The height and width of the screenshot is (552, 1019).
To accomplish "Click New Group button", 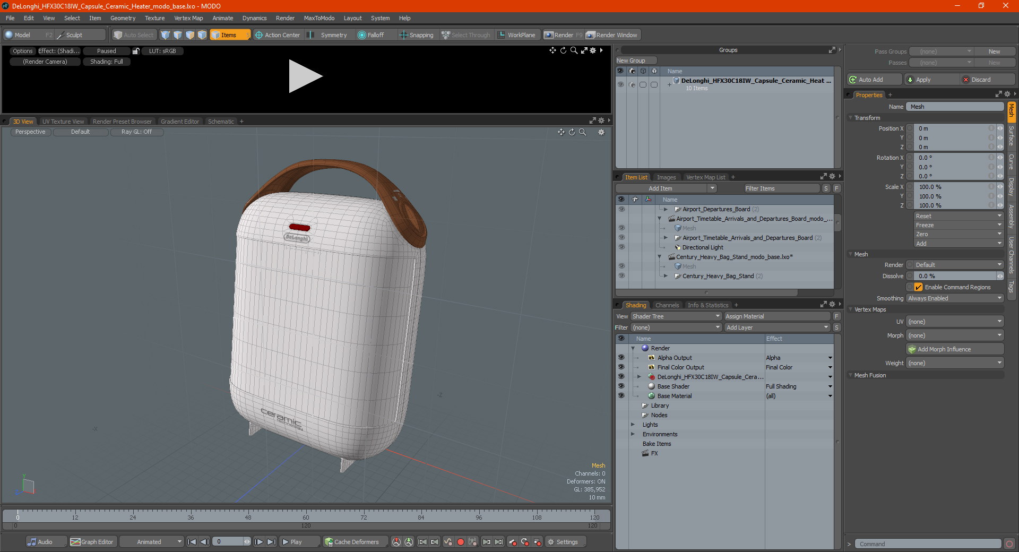I will 636,61.
